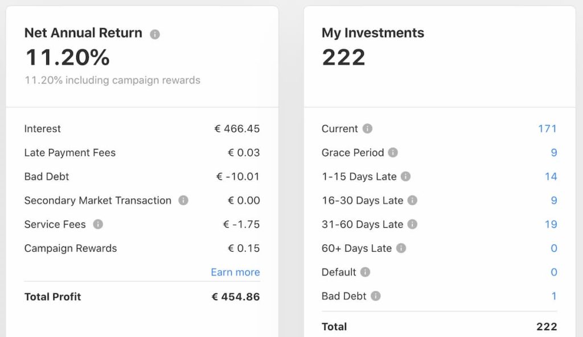Viewport: 583px width, 337px height.
Task: Click info icon beside Bad Debt investments
Action: click(x=376, y=296)
